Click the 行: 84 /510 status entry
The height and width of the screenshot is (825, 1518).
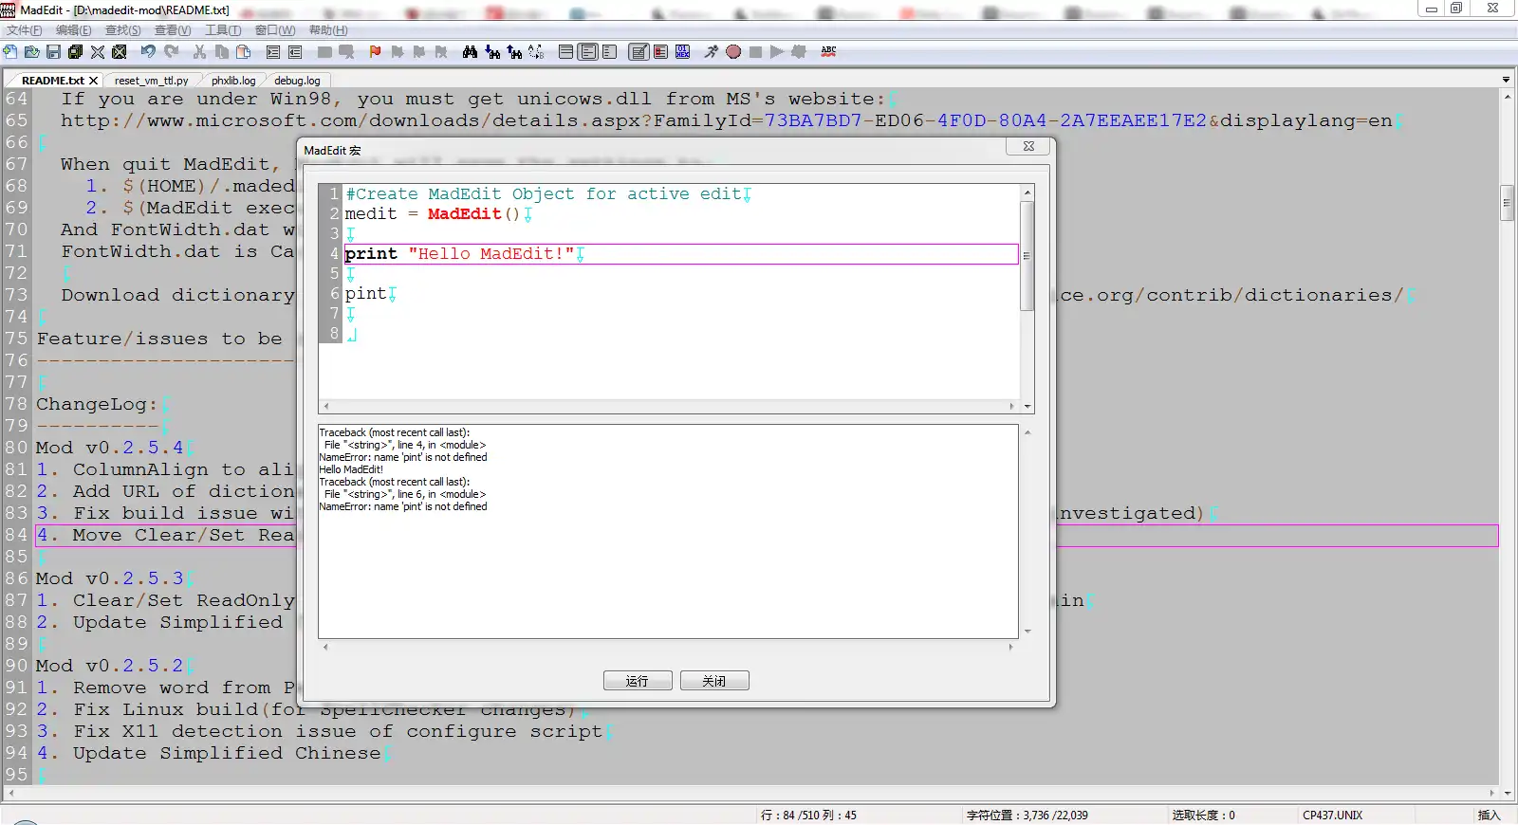[x=808, y=816]
